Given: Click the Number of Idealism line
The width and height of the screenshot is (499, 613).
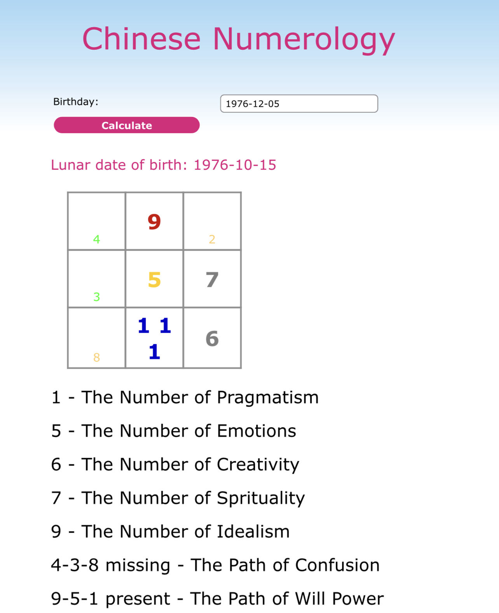Looking at the screenshot, I should click(170, 531).
